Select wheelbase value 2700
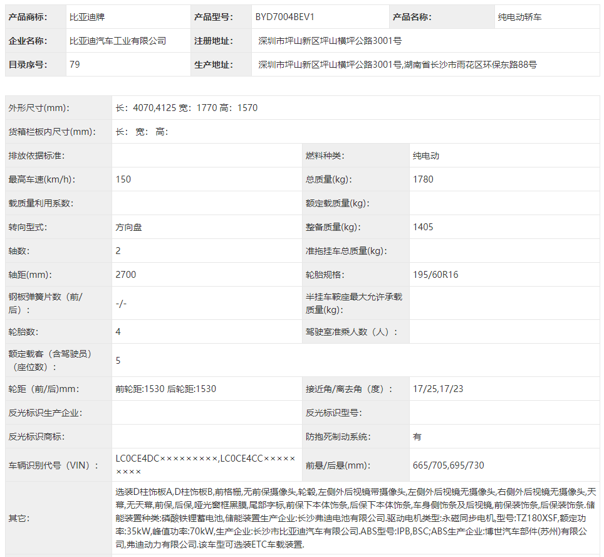Image resolution: width=604 pixels, height=557 pixels. pos(126,275)
